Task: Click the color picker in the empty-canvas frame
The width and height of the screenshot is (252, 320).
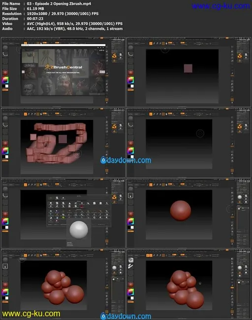Action: pos(131,150)
